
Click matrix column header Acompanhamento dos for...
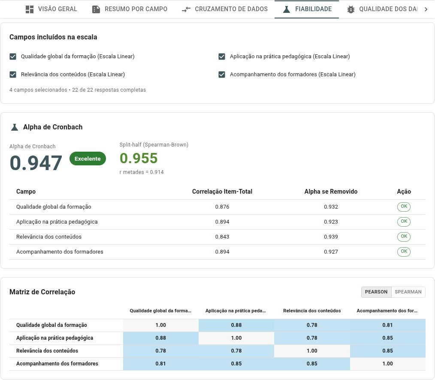point(387,311)
